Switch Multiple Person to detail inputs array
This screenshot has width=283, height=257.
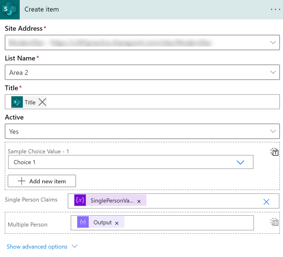click(x=274, y=222)
